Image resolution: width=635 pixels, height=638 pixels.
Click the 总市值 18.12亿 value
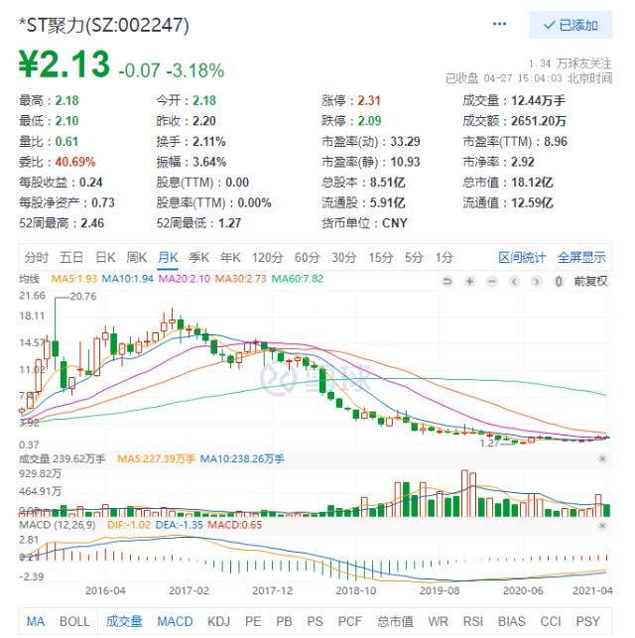tap(532, 183)
